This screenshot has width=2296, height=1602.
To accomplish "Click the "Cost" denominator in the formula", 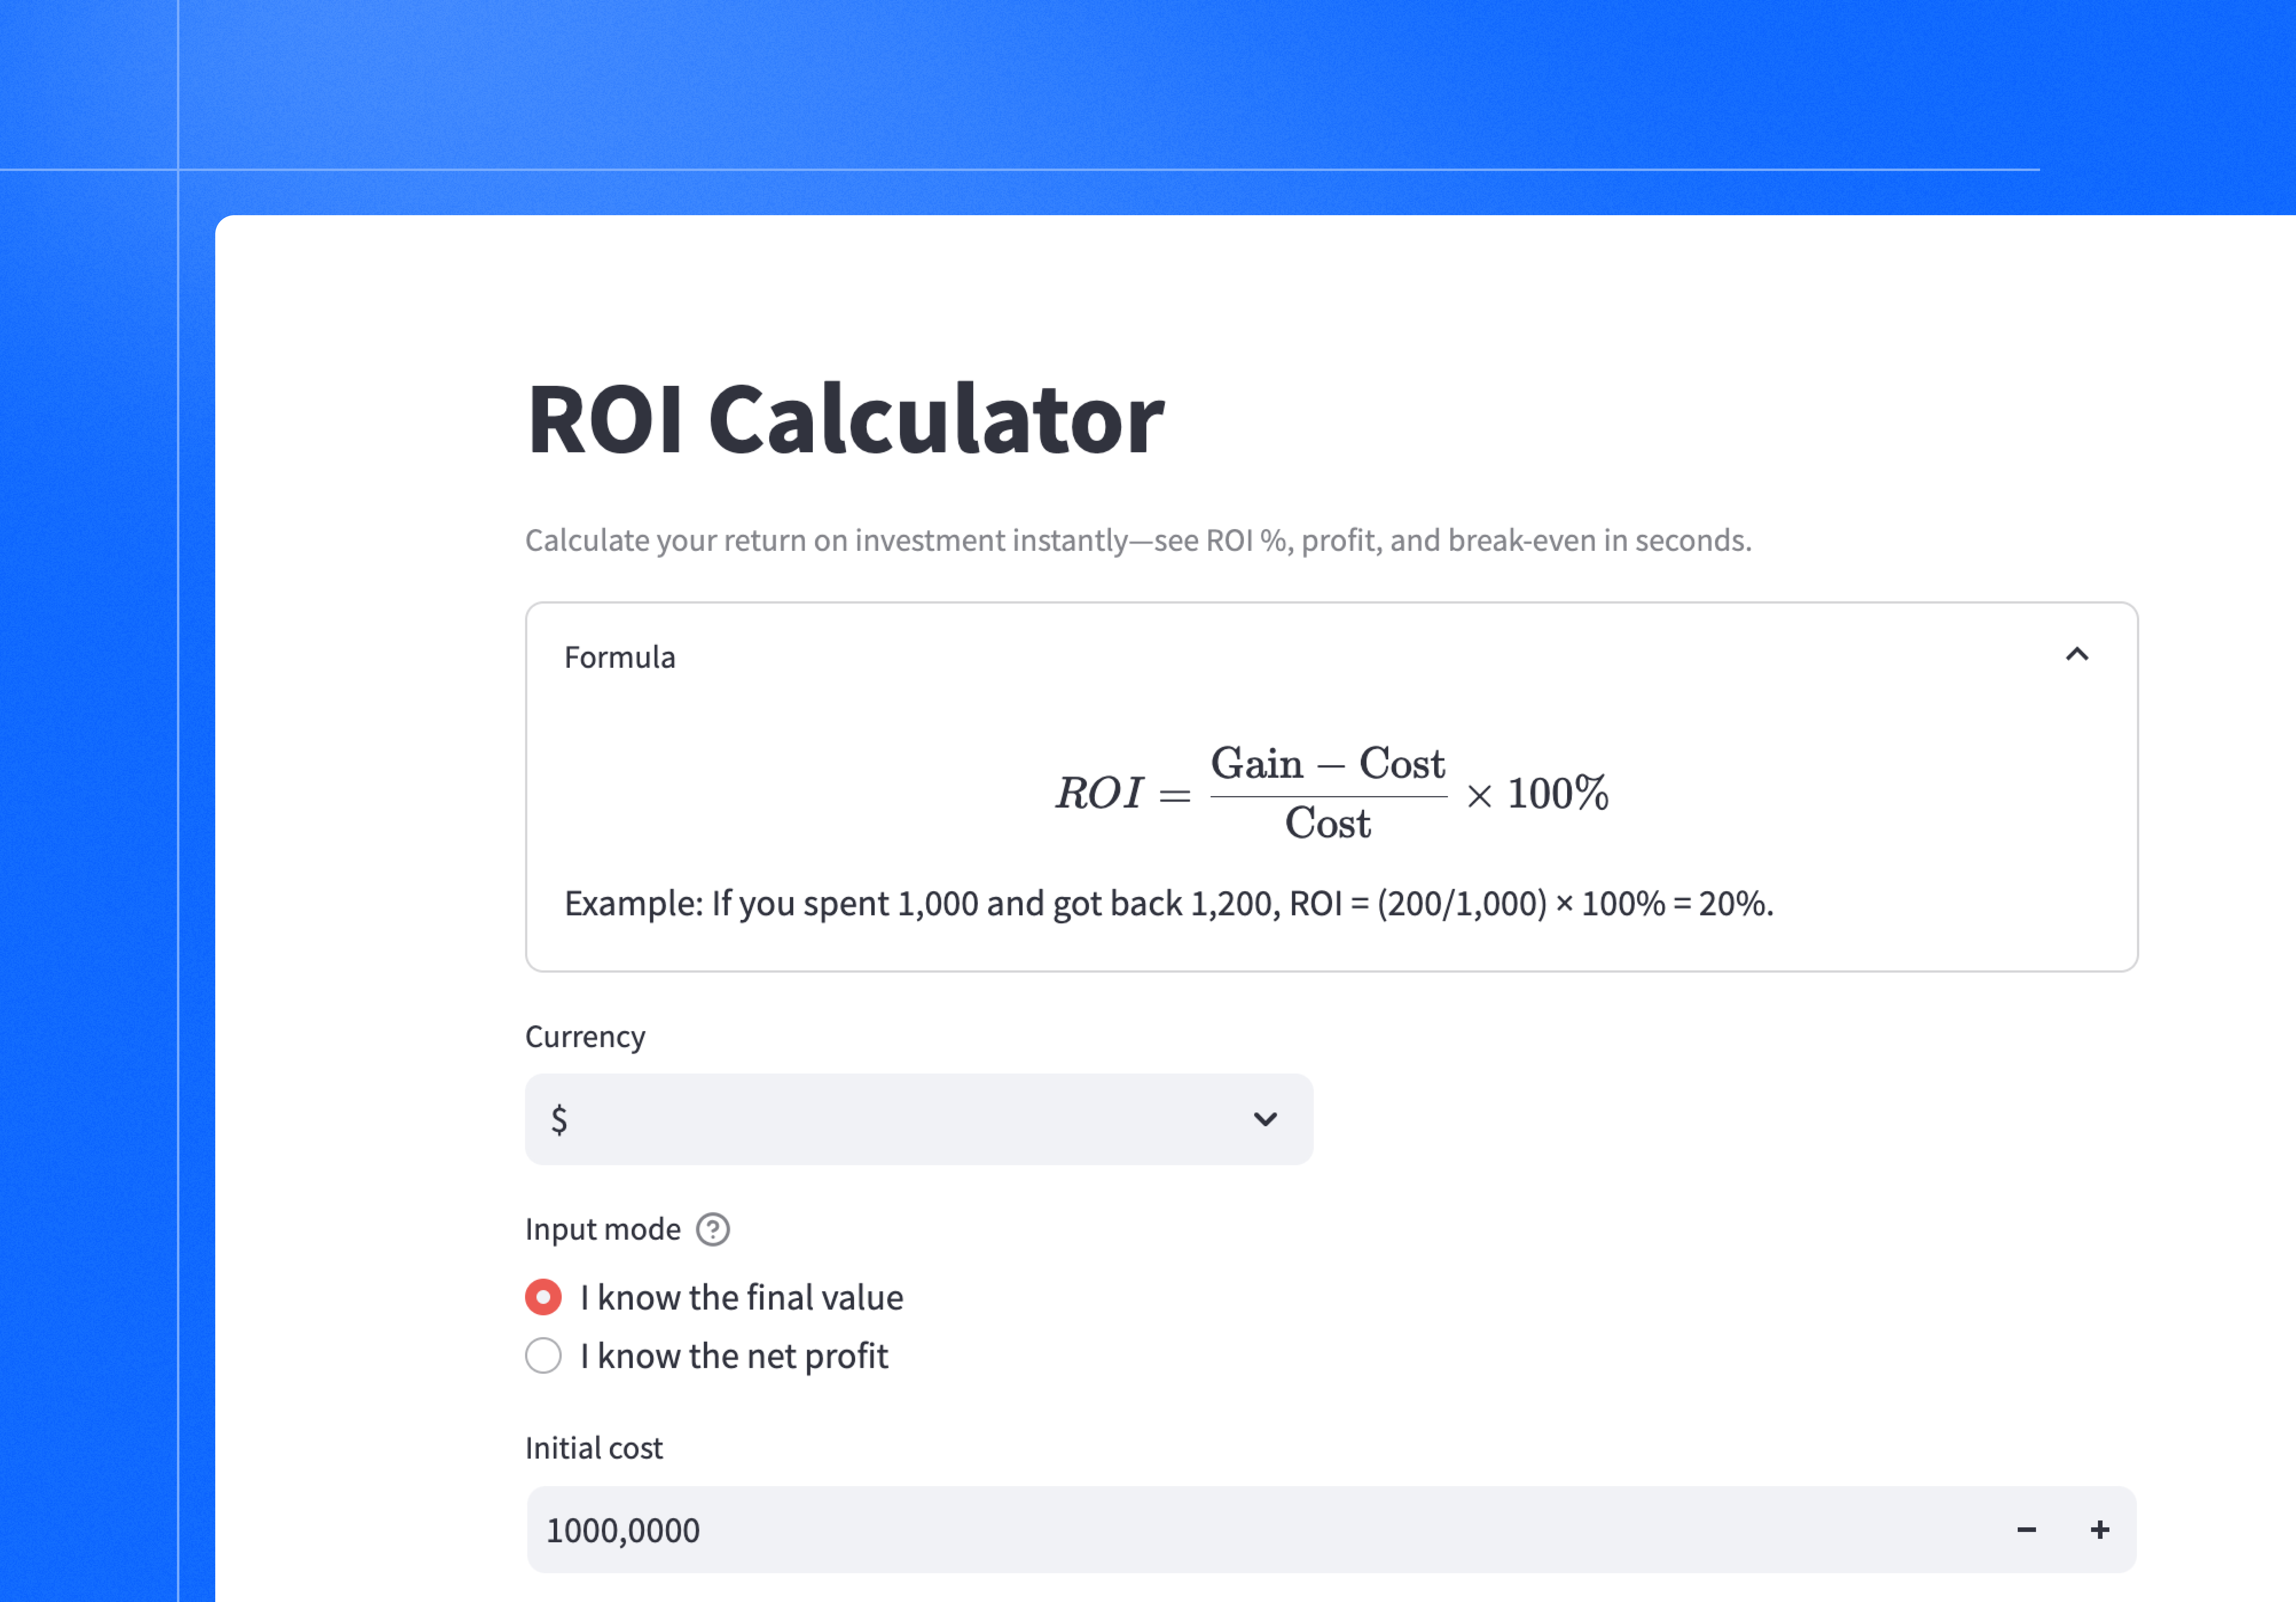I will [1328, 824].
